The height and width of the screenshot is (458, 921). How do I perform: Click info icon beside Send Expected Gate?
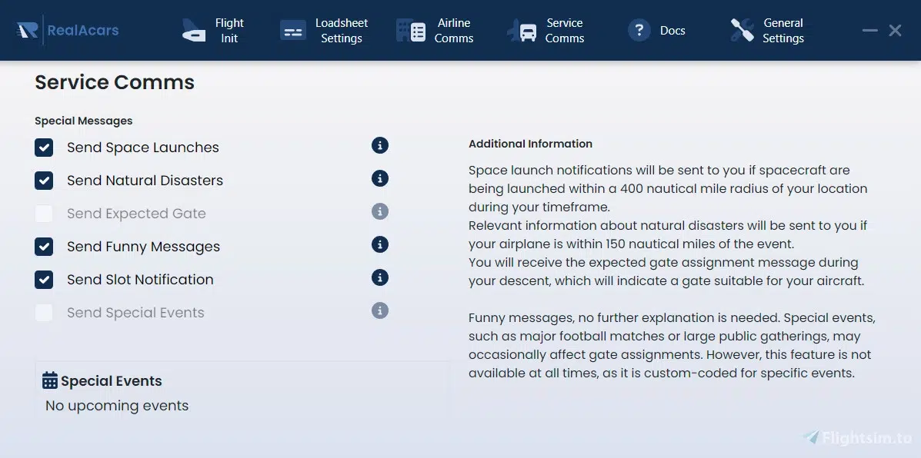(x=379, y=211)
